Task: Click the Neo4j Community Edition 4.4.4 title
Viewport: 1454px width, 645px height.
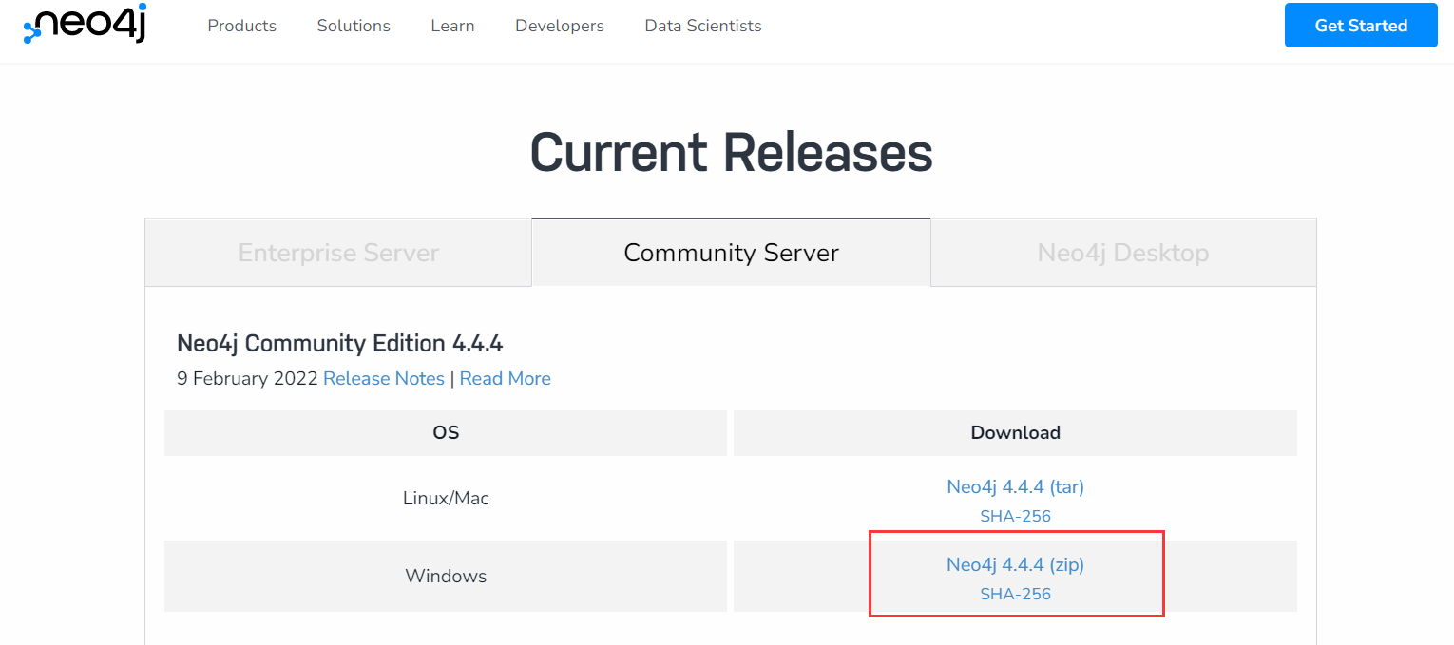Action: (339, 343)
